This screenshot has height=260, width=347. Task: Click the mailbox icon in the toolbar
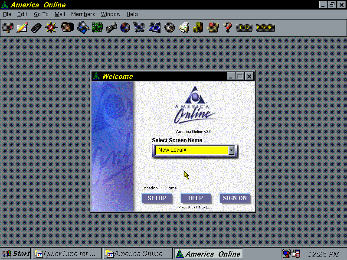(x=8, y=28)
